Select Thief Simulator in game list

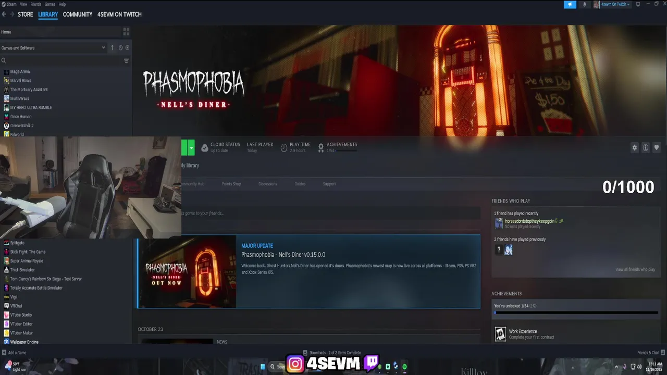[x=22, y=270]
